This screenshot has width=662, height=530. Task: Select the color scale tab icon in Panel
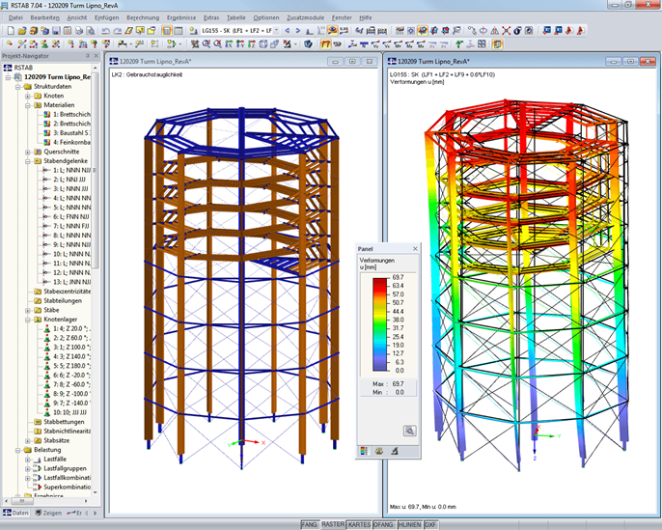[365, 450]
